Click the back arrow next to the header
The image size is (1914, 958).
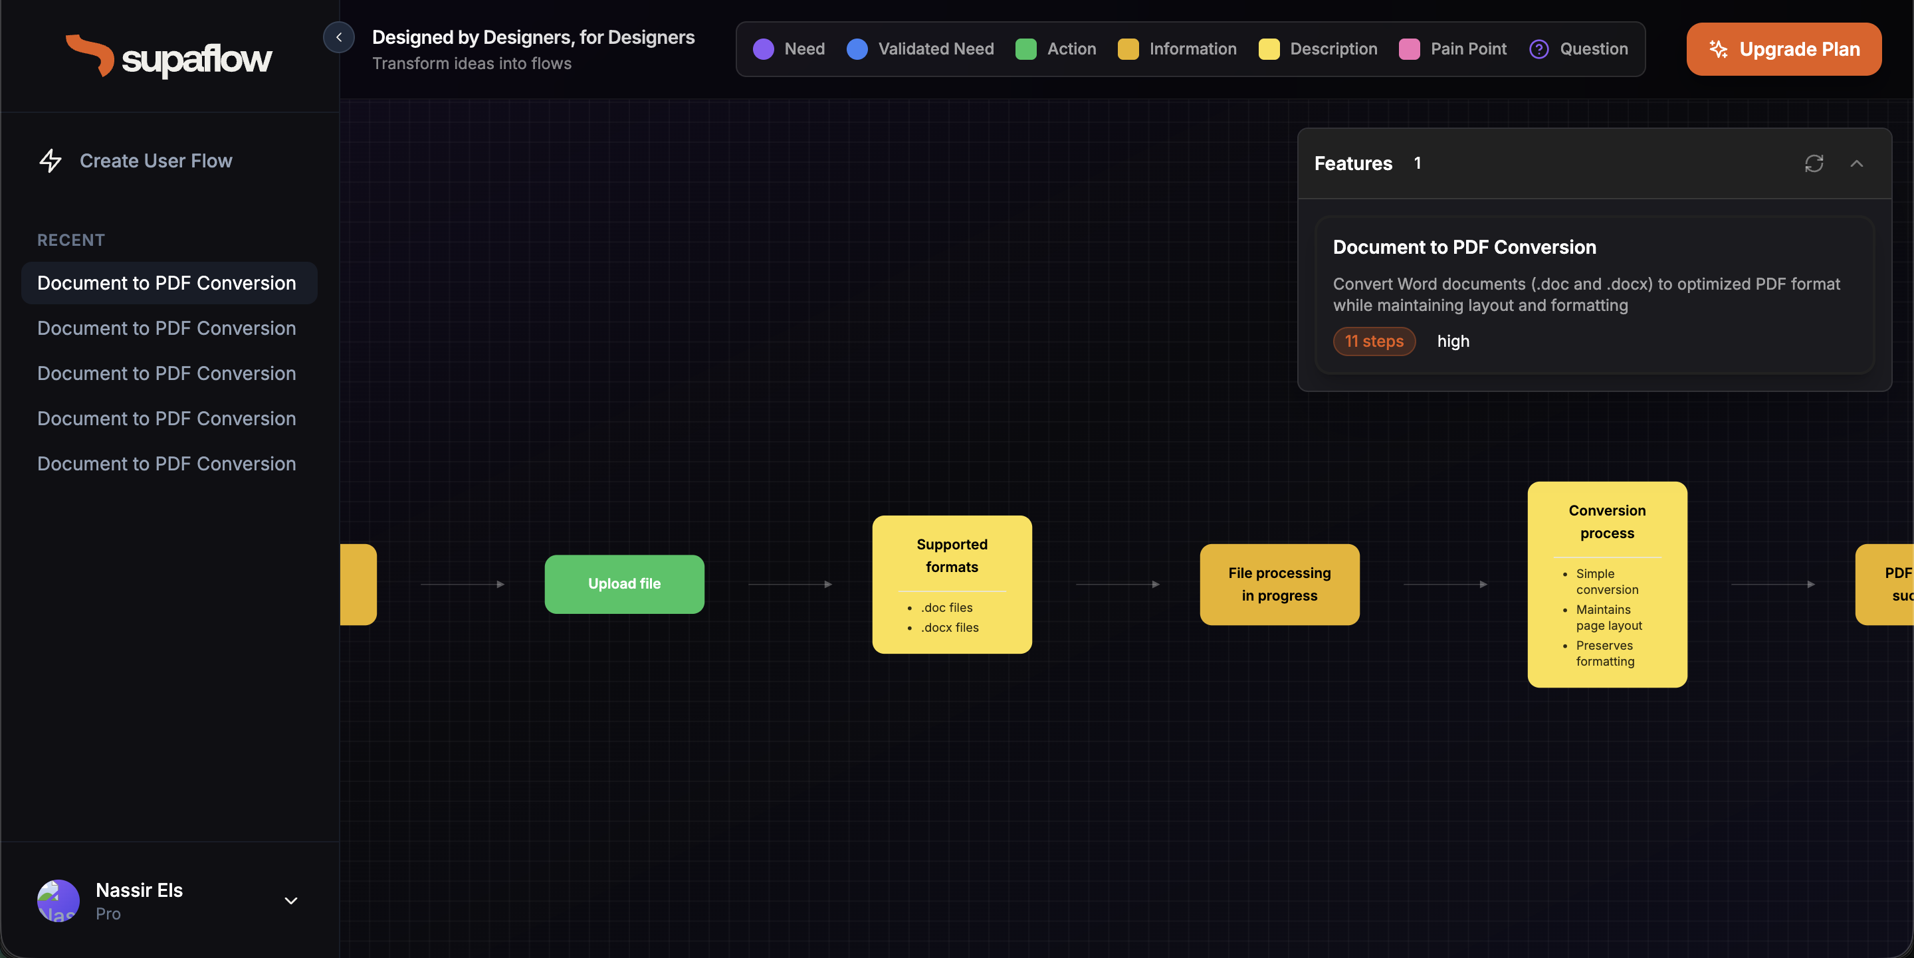tap(339, 37)
